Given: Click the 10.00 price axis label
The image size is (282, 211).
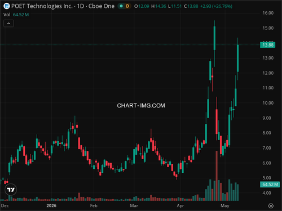Looking at the screenshot, I should click(x=268, y=103).
